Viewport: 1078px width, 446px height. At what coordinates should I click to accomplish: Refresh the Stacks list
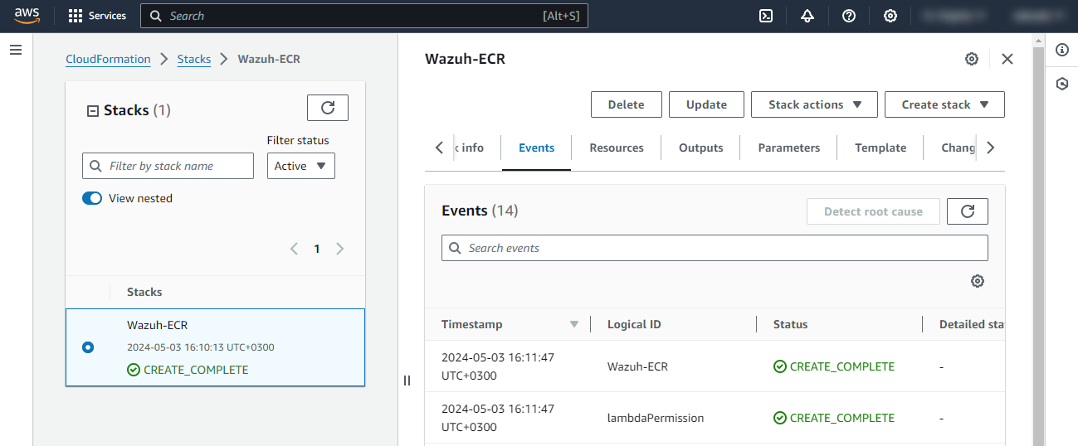(x=327, y=108)
